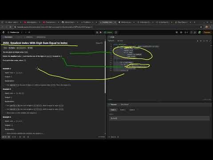Open the browser profile avatar
The width and height of the screenshot is (213, 160).
[x=207, y=27]
